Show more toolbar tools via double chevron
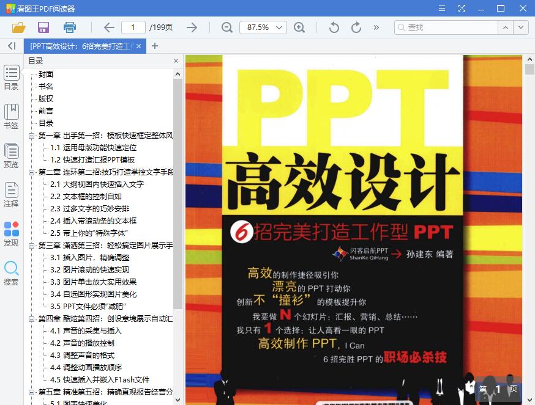The width and height of the screenshot is (535, 405). tap(376, 27)
